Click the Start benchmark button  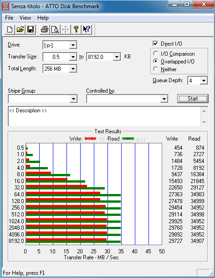[193, 99]
